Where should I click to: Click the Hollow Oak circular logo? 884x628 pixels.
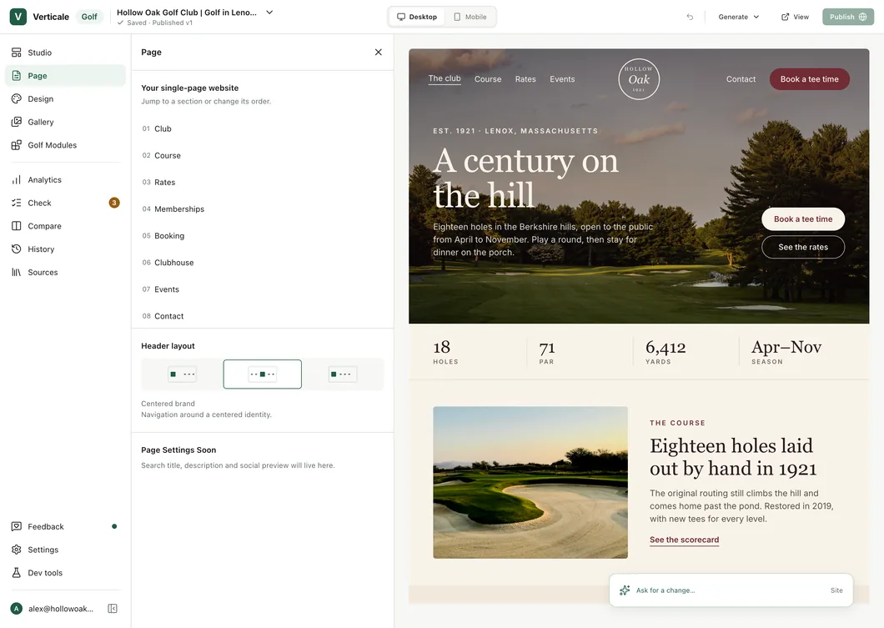[x=639, y=79]
